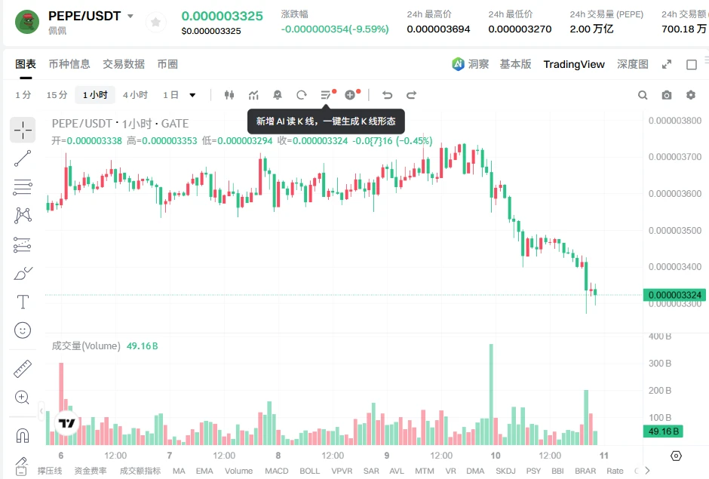Toggle the BOLL indicator
This screenshot has width=709, height=479.
(309, 471)
